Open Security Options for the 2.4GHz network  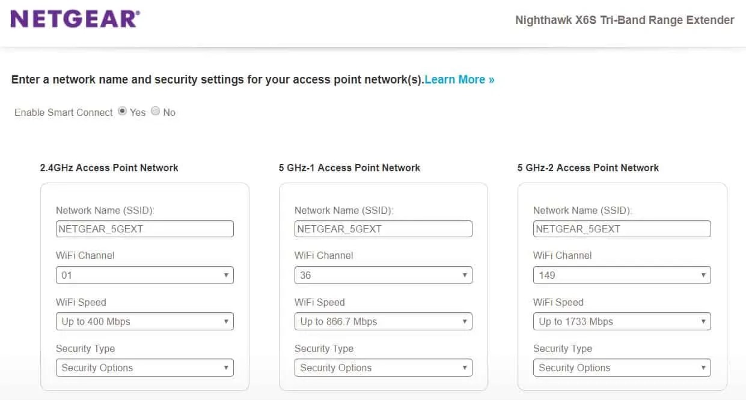144,367
